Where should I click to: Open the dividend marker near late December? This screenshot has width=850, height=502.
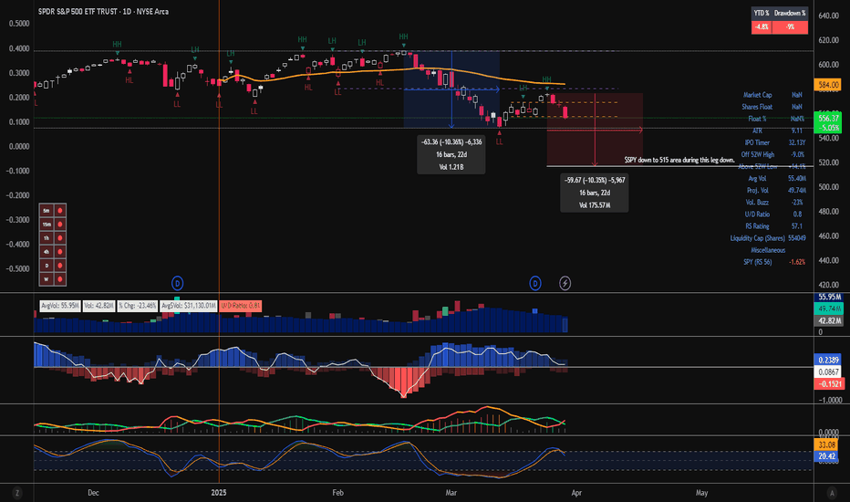[177, 283]
